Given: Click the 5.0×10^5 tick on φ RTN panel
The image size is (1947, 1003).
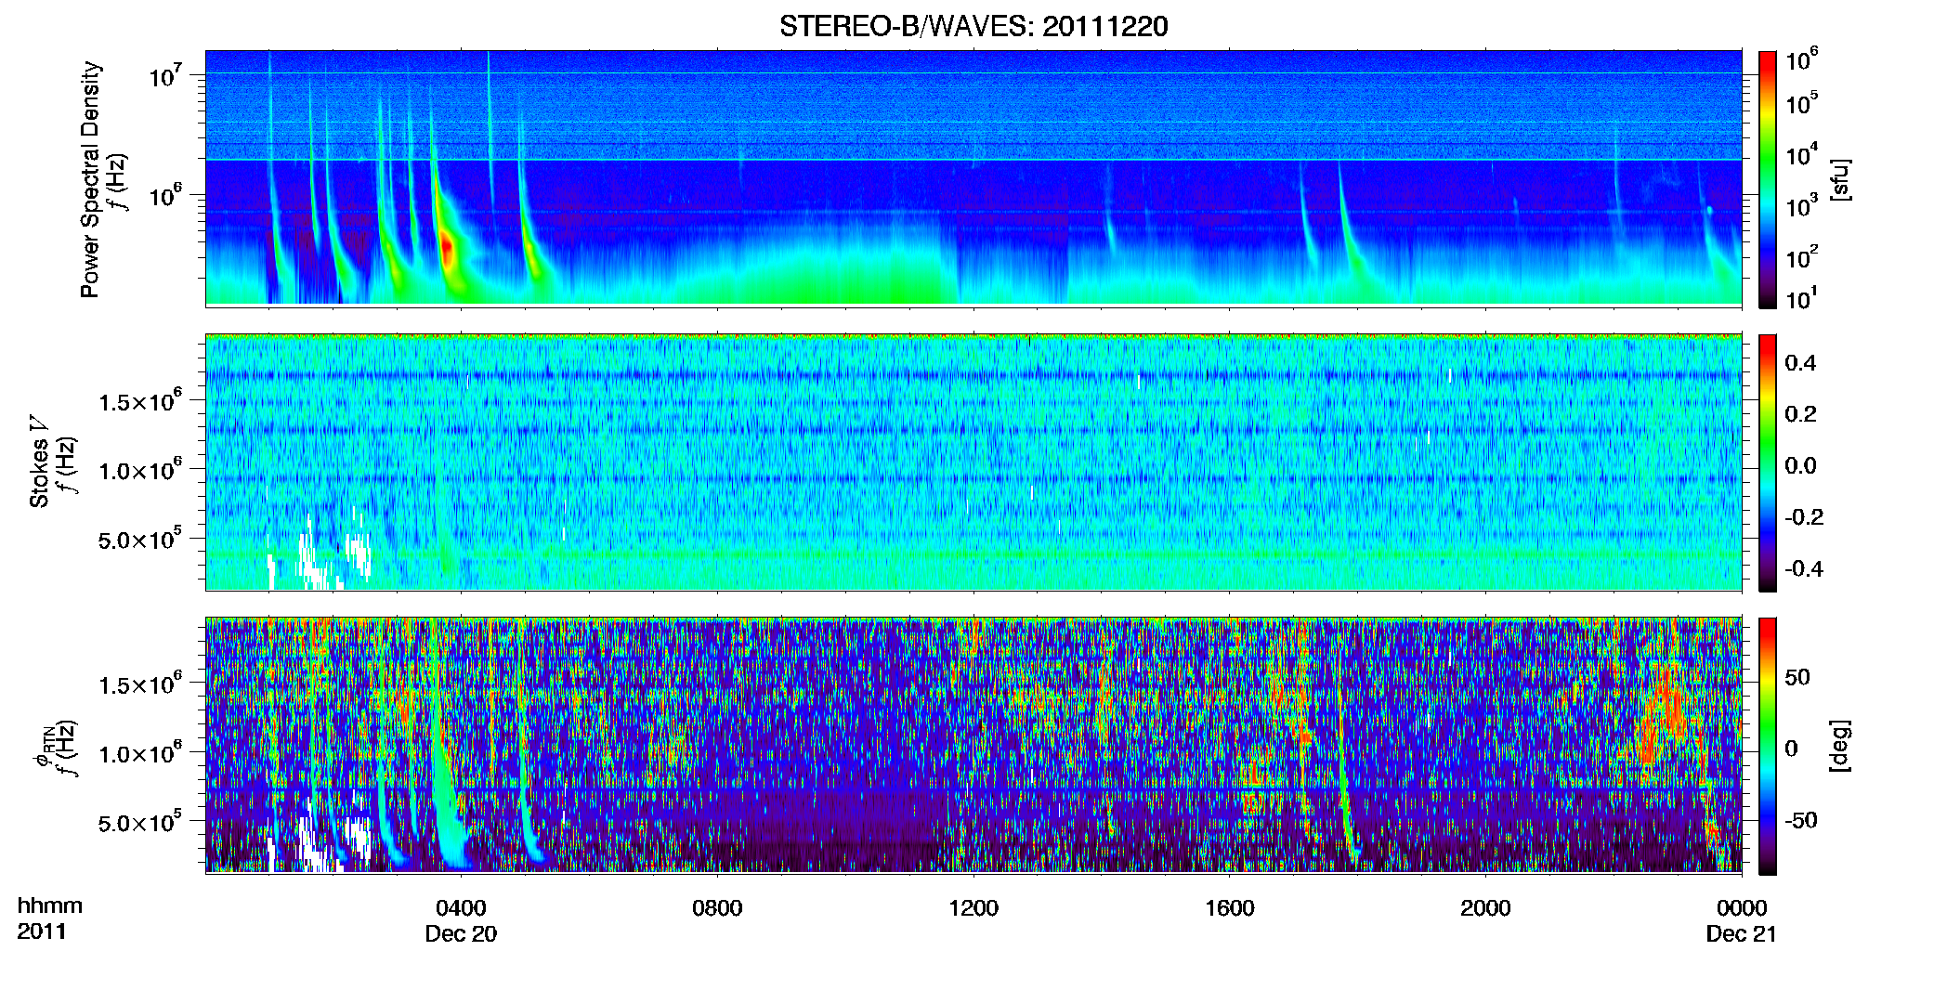Looking at the screenshot, I should click(x=140, y=822).
